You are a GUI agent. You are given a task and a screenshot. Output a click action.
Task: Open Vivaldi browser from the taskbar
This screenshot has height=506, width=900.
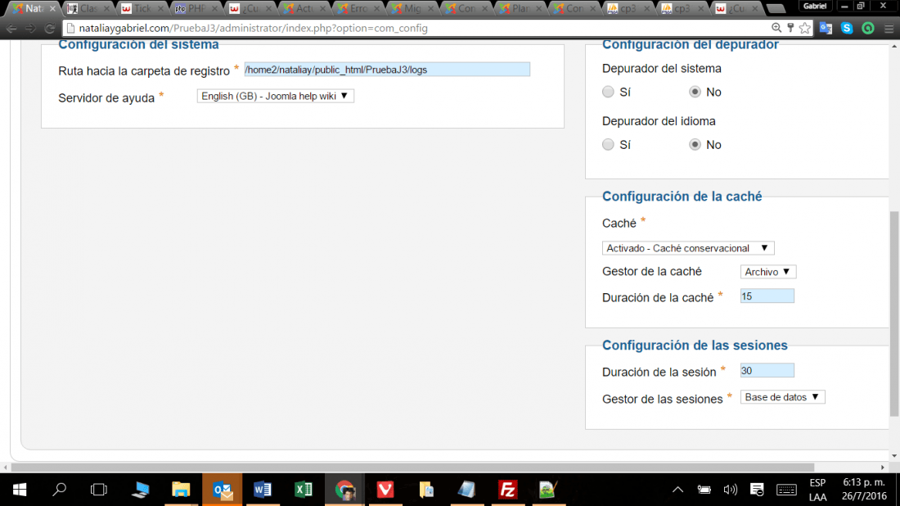pyautogui.click(x=385, y=490)
